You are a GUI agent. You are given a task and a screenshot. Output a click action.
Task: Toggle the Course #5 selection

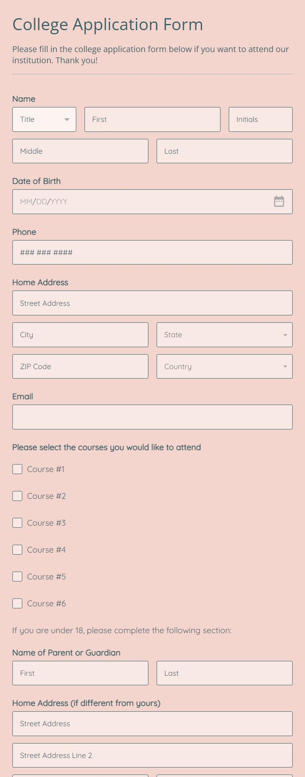click(17, 577)
